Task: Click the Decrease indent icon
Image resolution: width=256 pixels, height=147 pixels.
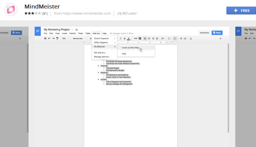Action: tap(181, 38)
